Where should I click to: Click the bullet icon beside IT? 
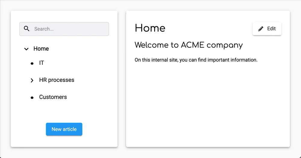click(x=32, y=63)
